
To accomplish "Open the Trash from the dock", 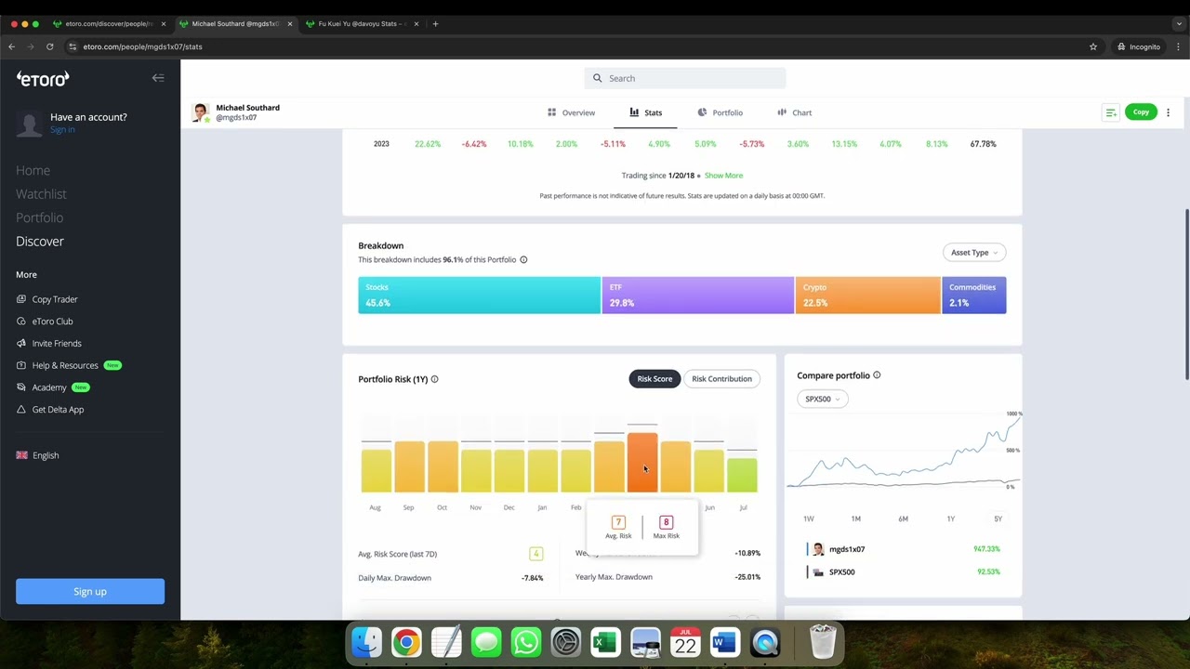I will (823, 642).
